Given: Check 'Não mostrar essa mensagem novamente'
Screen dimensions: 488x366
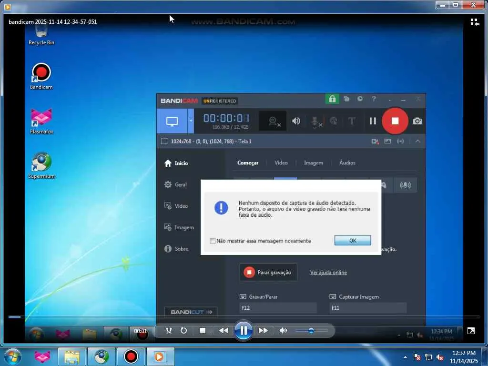Looking at the screenshot, I should tap(213, 241).
